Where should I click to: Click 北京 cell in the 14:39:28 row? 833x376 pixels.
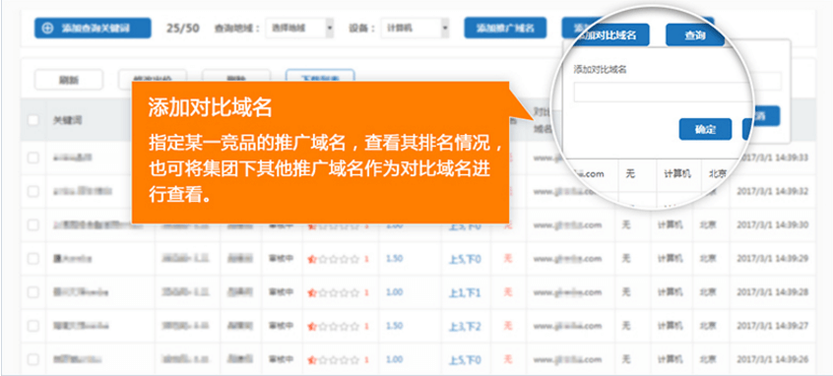pyautogui.click(x=707, y=292)
